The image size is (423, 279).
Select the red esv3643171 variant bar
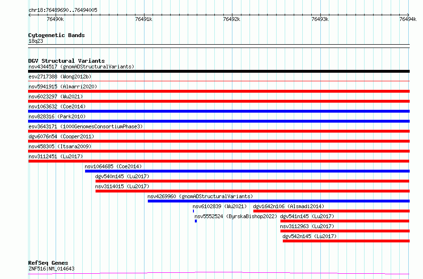219,131
